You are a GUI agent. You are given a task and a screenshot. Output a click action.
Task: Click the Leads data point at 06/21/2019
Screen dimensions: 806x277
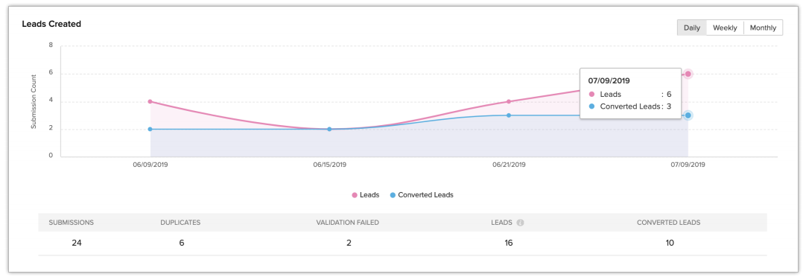coord(509,101)
